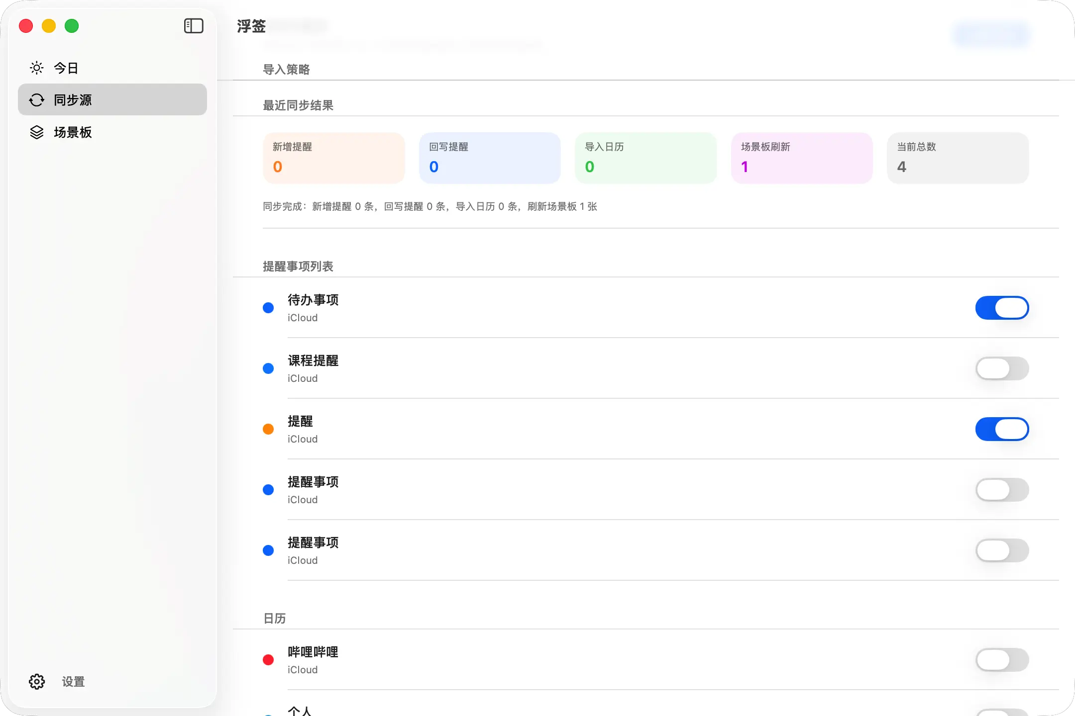
Task: Click the sync arrows icon for 同步源
Action: 37,100
